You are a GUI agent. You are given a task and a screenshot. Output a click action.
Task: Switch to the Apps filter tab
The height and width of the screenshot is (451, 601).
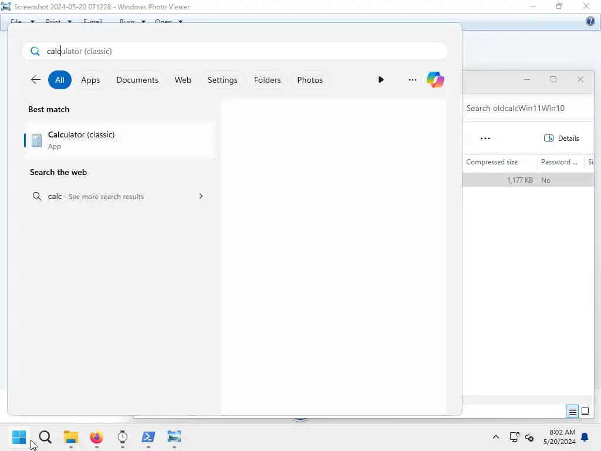tap(90, 80)
